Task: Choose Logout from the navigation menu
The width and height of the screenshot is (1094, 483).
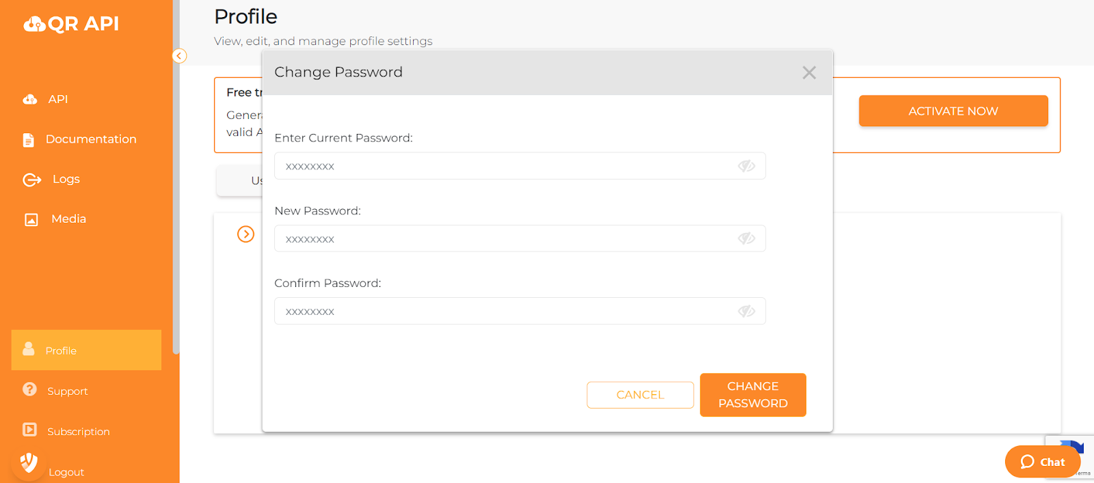Action: [66, 471]
